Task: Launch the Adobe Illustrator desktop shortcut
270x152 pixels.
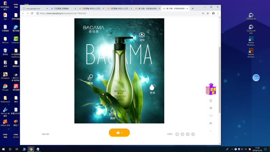Action: click(x=251, y=53)
